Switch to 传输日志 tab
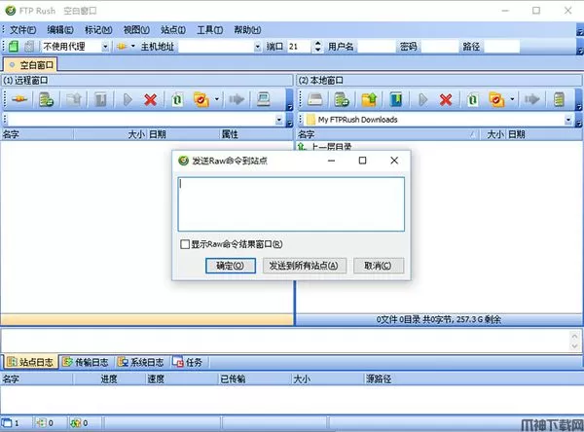Viewport: 584px width, 432px height. (86, 362)
